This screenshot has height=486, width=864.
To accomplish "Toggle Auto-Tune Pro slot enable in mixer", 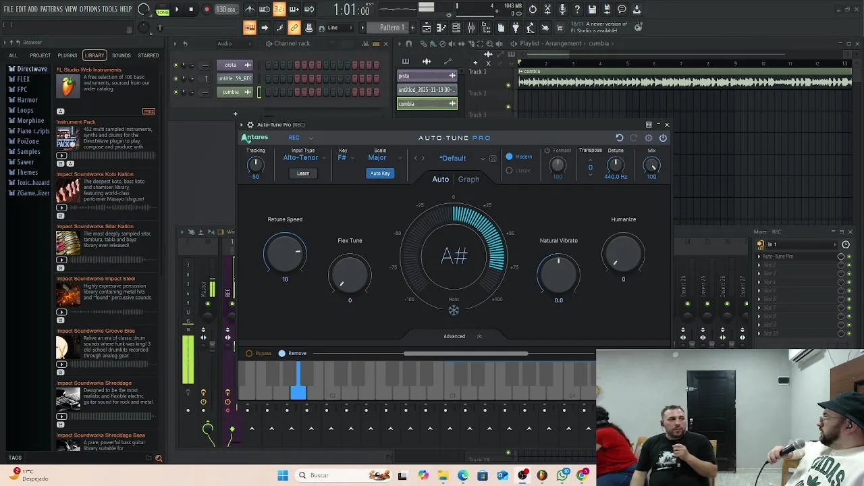I will [x=849, y=256].
